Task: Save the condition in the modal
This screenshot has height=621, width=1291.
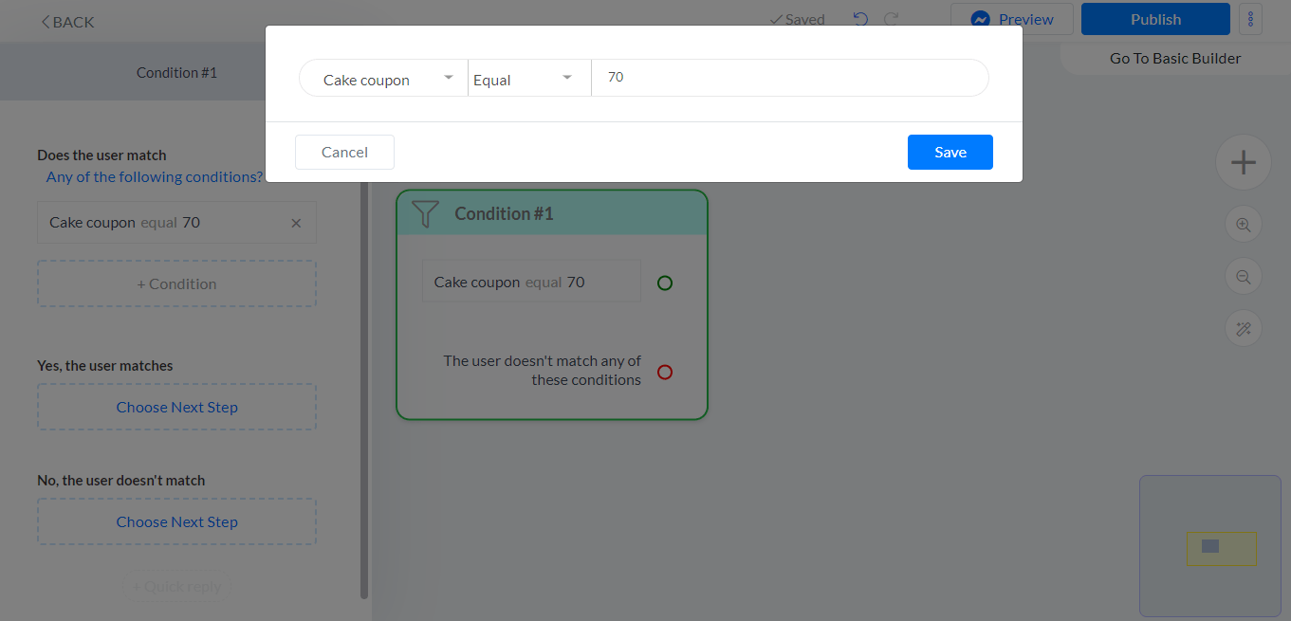Action: 950,152
